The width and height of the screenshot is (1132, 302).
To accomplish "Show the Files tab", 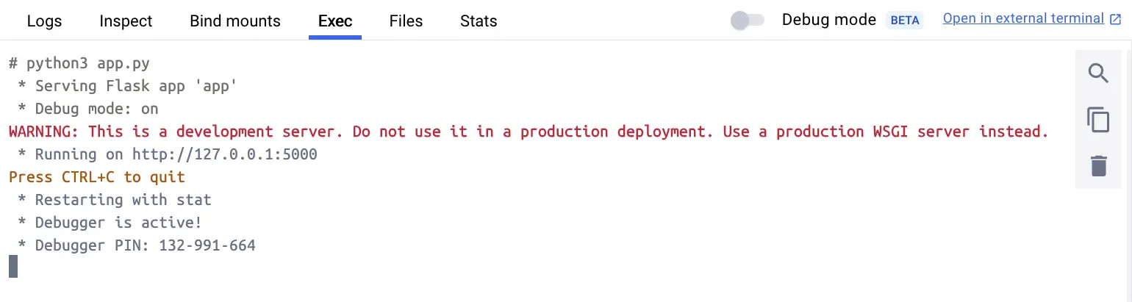I will click(x=406, y=21).
